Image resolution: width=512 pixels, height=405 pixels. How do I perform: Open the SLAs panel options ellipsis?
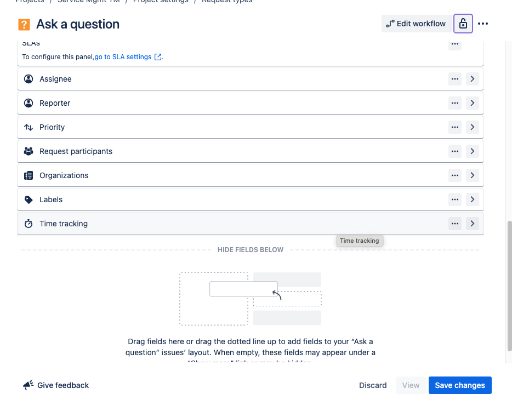pos(455,44)
